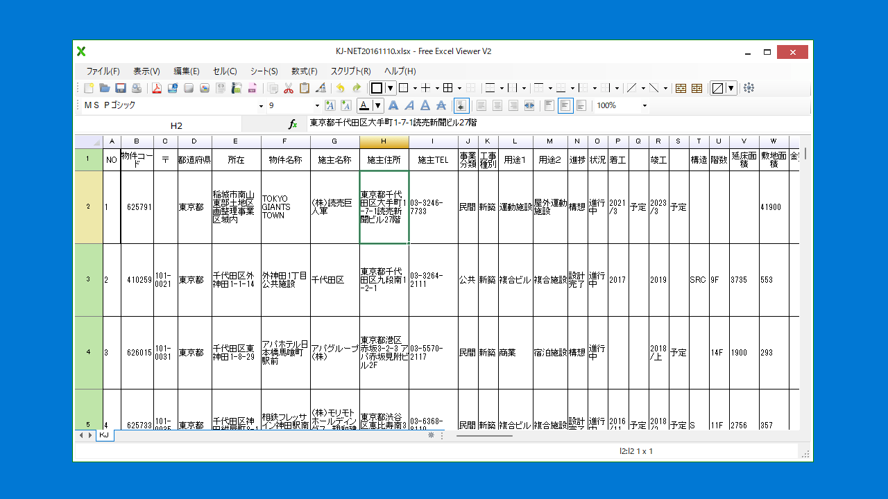Create a new file with the New icon
888x499 pixels.
pos(89,88)
